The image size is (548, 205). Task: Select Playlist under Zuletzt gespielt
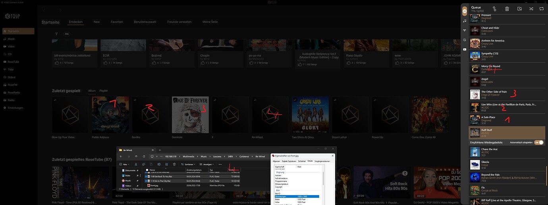coord(103,91)
